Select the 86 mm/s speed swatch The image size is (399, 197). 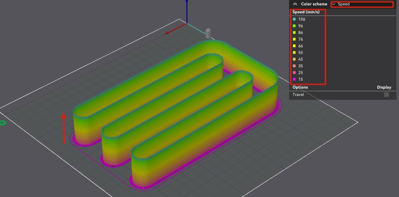pos(294,32)
